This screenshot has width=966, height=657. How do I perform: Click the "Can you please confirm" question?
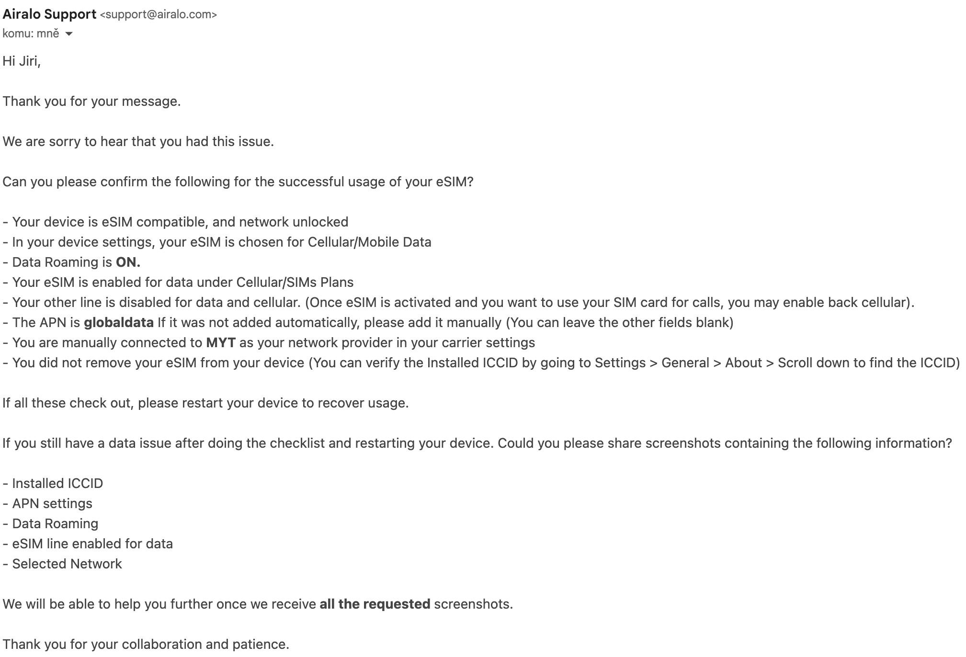pos(238,182)
